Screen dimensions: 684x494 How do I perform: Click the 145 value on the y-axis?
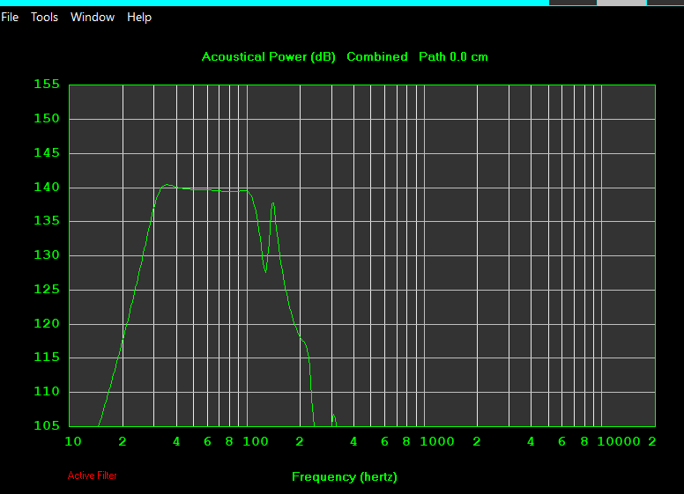(47, 153)
